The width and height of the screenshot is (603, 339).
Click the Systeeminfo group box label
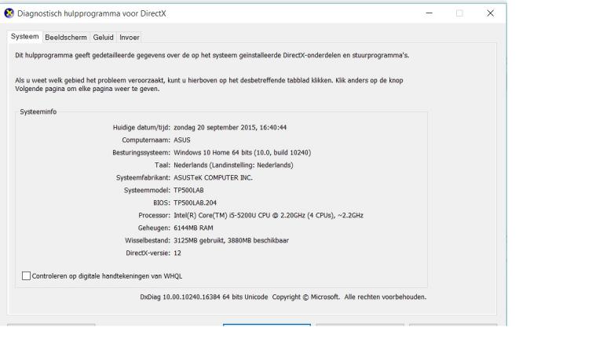tap(38, 112)
